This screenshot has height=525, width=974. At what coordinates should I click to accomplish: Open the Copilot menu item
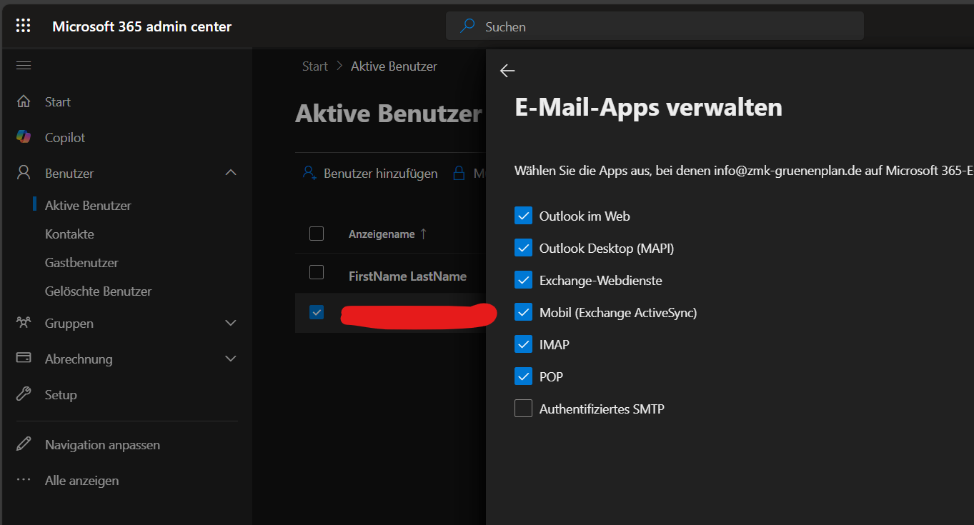coord(65,137)
